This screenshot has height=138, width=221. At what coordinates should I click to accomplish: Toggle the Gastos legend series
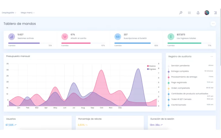[151, 66]
